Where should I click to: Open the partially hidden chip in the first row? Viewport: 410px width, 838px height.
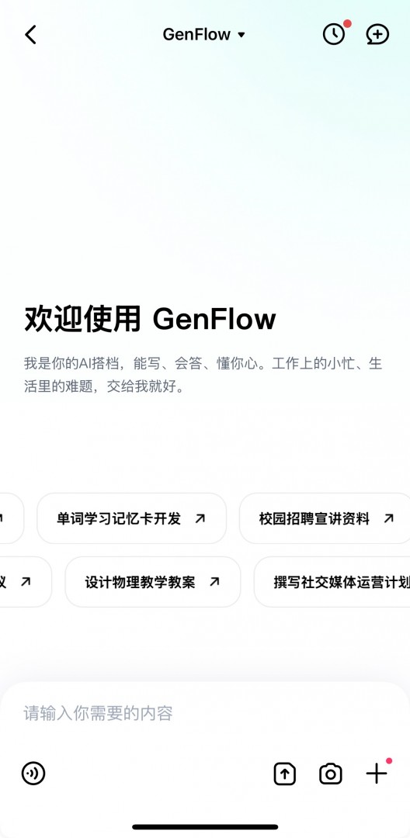point(11,518)
